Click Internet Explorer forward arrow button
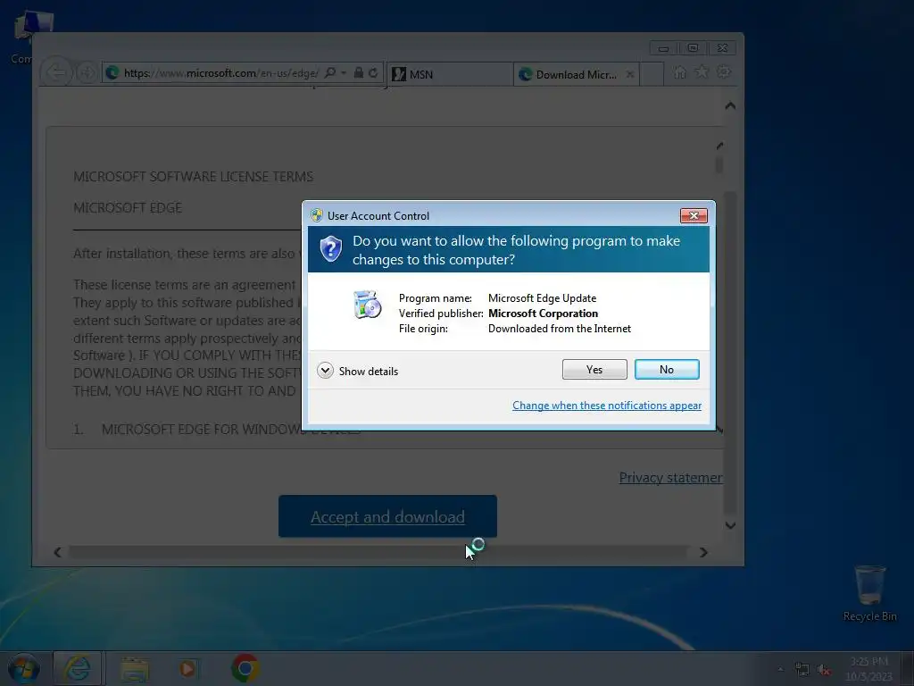The height and width of the screenshot is (686, 914). tap(87, 73)
